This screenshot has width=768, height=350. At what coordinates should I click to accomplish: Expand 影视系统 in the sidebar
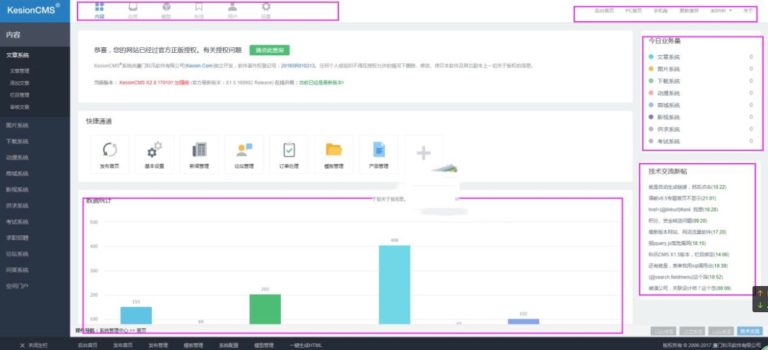[18, 189]
